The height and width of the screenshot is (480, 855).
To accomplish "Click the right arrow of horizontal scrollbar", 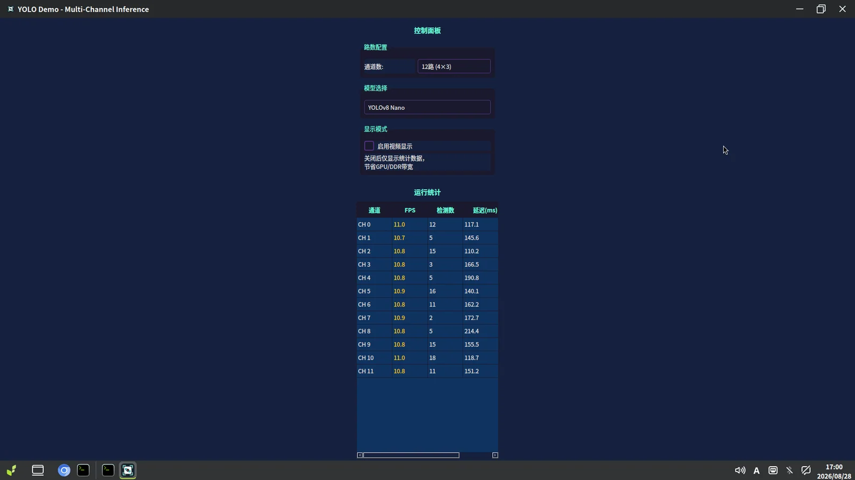I will [x=495, y=455].
